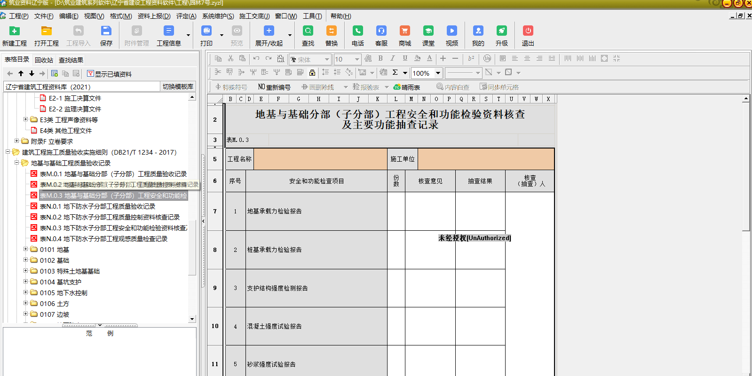Click the 退出 (Exit) icon
The height and width of the screenshot is (376, 752).
[x=528, y=36]
